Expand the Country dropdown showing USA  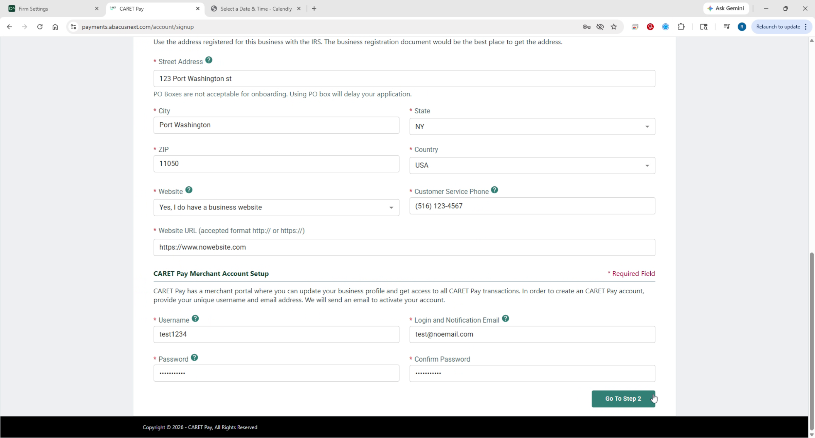[x=532, y=165]
